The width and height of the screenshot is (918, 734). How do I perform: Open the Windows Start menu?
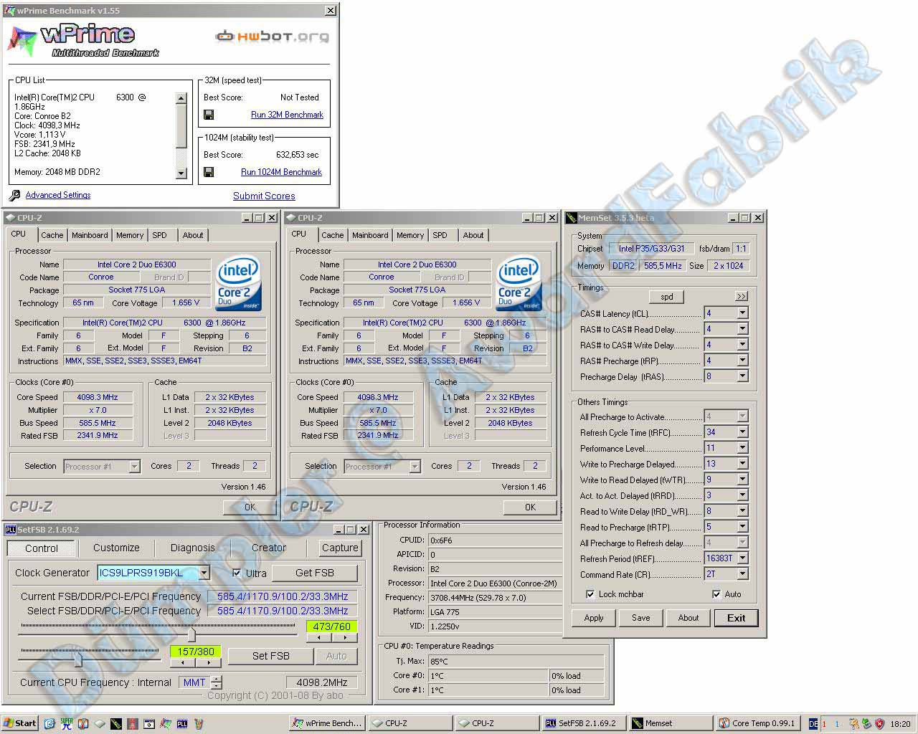tap(19, 723)
